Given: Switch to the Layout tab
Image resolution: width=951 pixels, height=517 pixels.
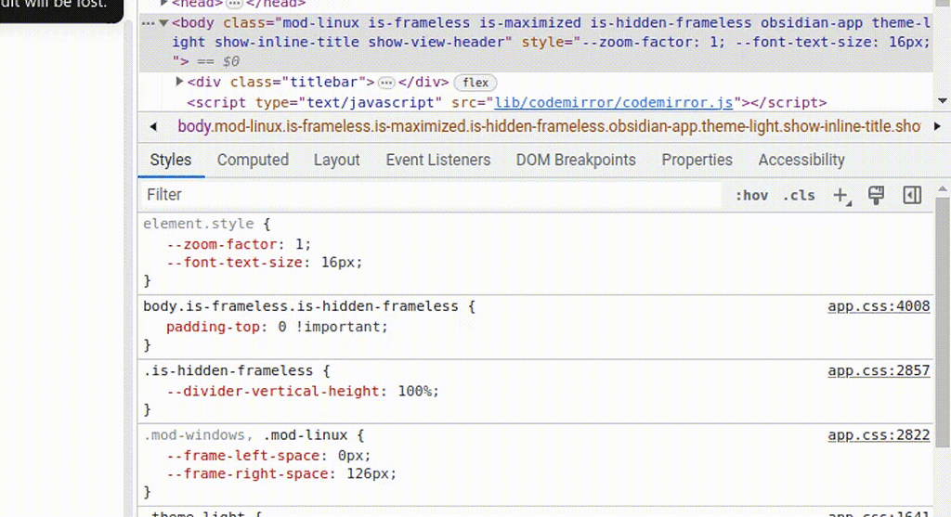Looking at the screenshot, I should (x=336, y=160).
